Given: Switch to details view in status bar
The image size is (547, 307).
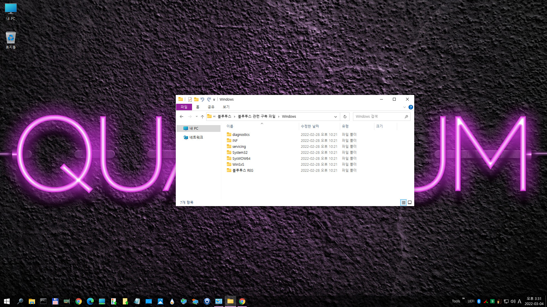Looking at the screenshot, I should 403,202.
